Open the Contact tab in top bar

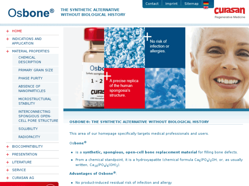[152, 4]
